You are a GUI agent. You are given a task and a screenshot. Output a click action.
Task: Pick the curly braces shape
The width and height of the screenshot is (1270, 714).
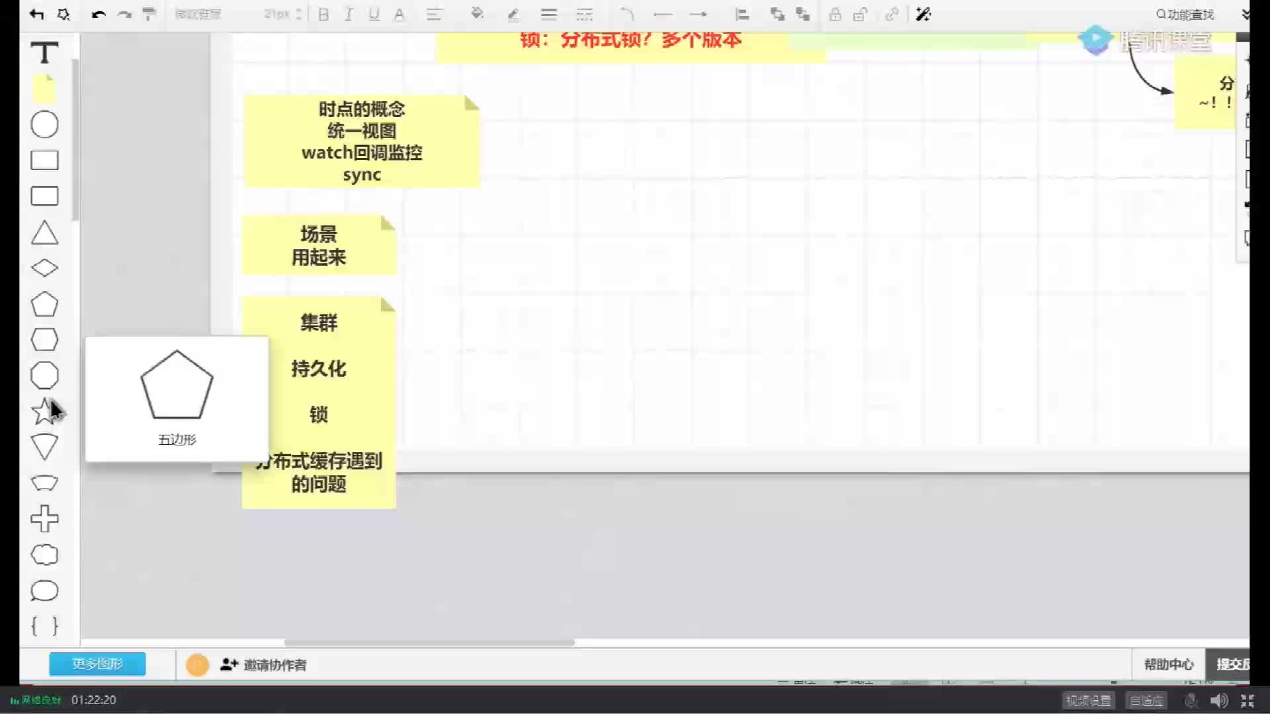click(44, 625)
